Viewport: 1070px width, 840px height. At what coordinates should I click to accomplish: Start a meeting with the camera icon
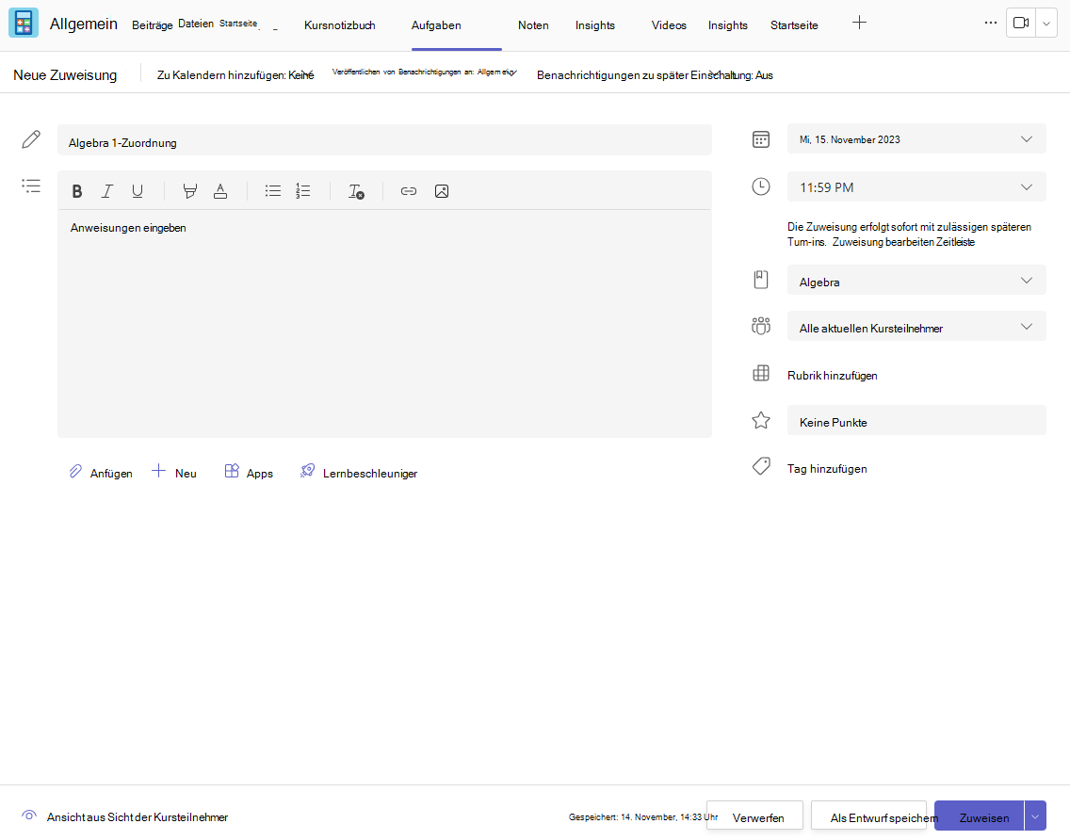coord(1021,23)
